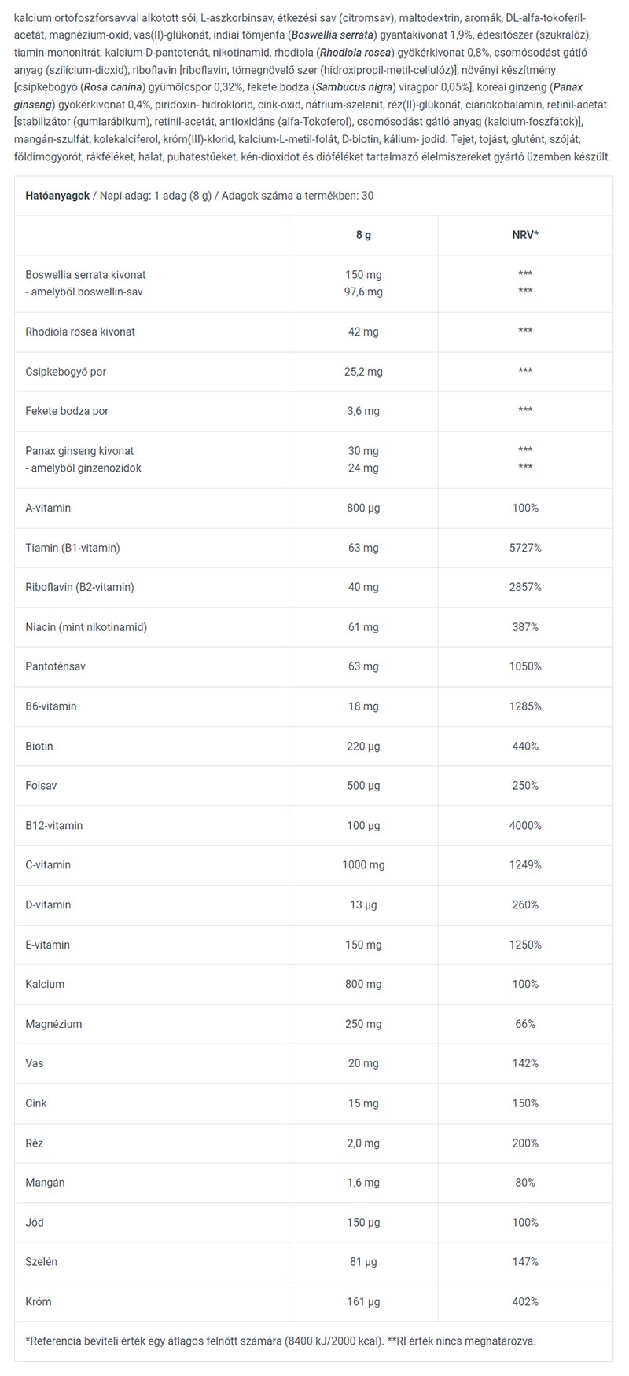629x1376 pixels.
Task: Select the Csipkebogyó por label
Action: [x=65, y=371]
